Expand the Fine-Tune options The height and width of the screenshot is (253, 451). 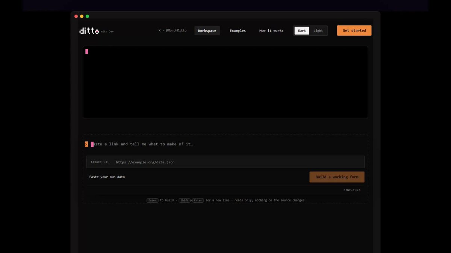tap(352, 190)
